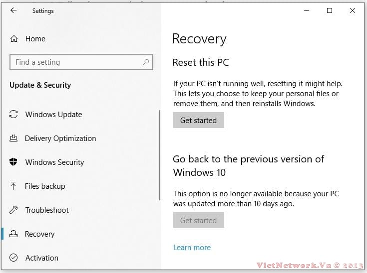Click the sidebar vertical scrollbar
Viewport: 367px width, 273px height.
coord(160,154)
